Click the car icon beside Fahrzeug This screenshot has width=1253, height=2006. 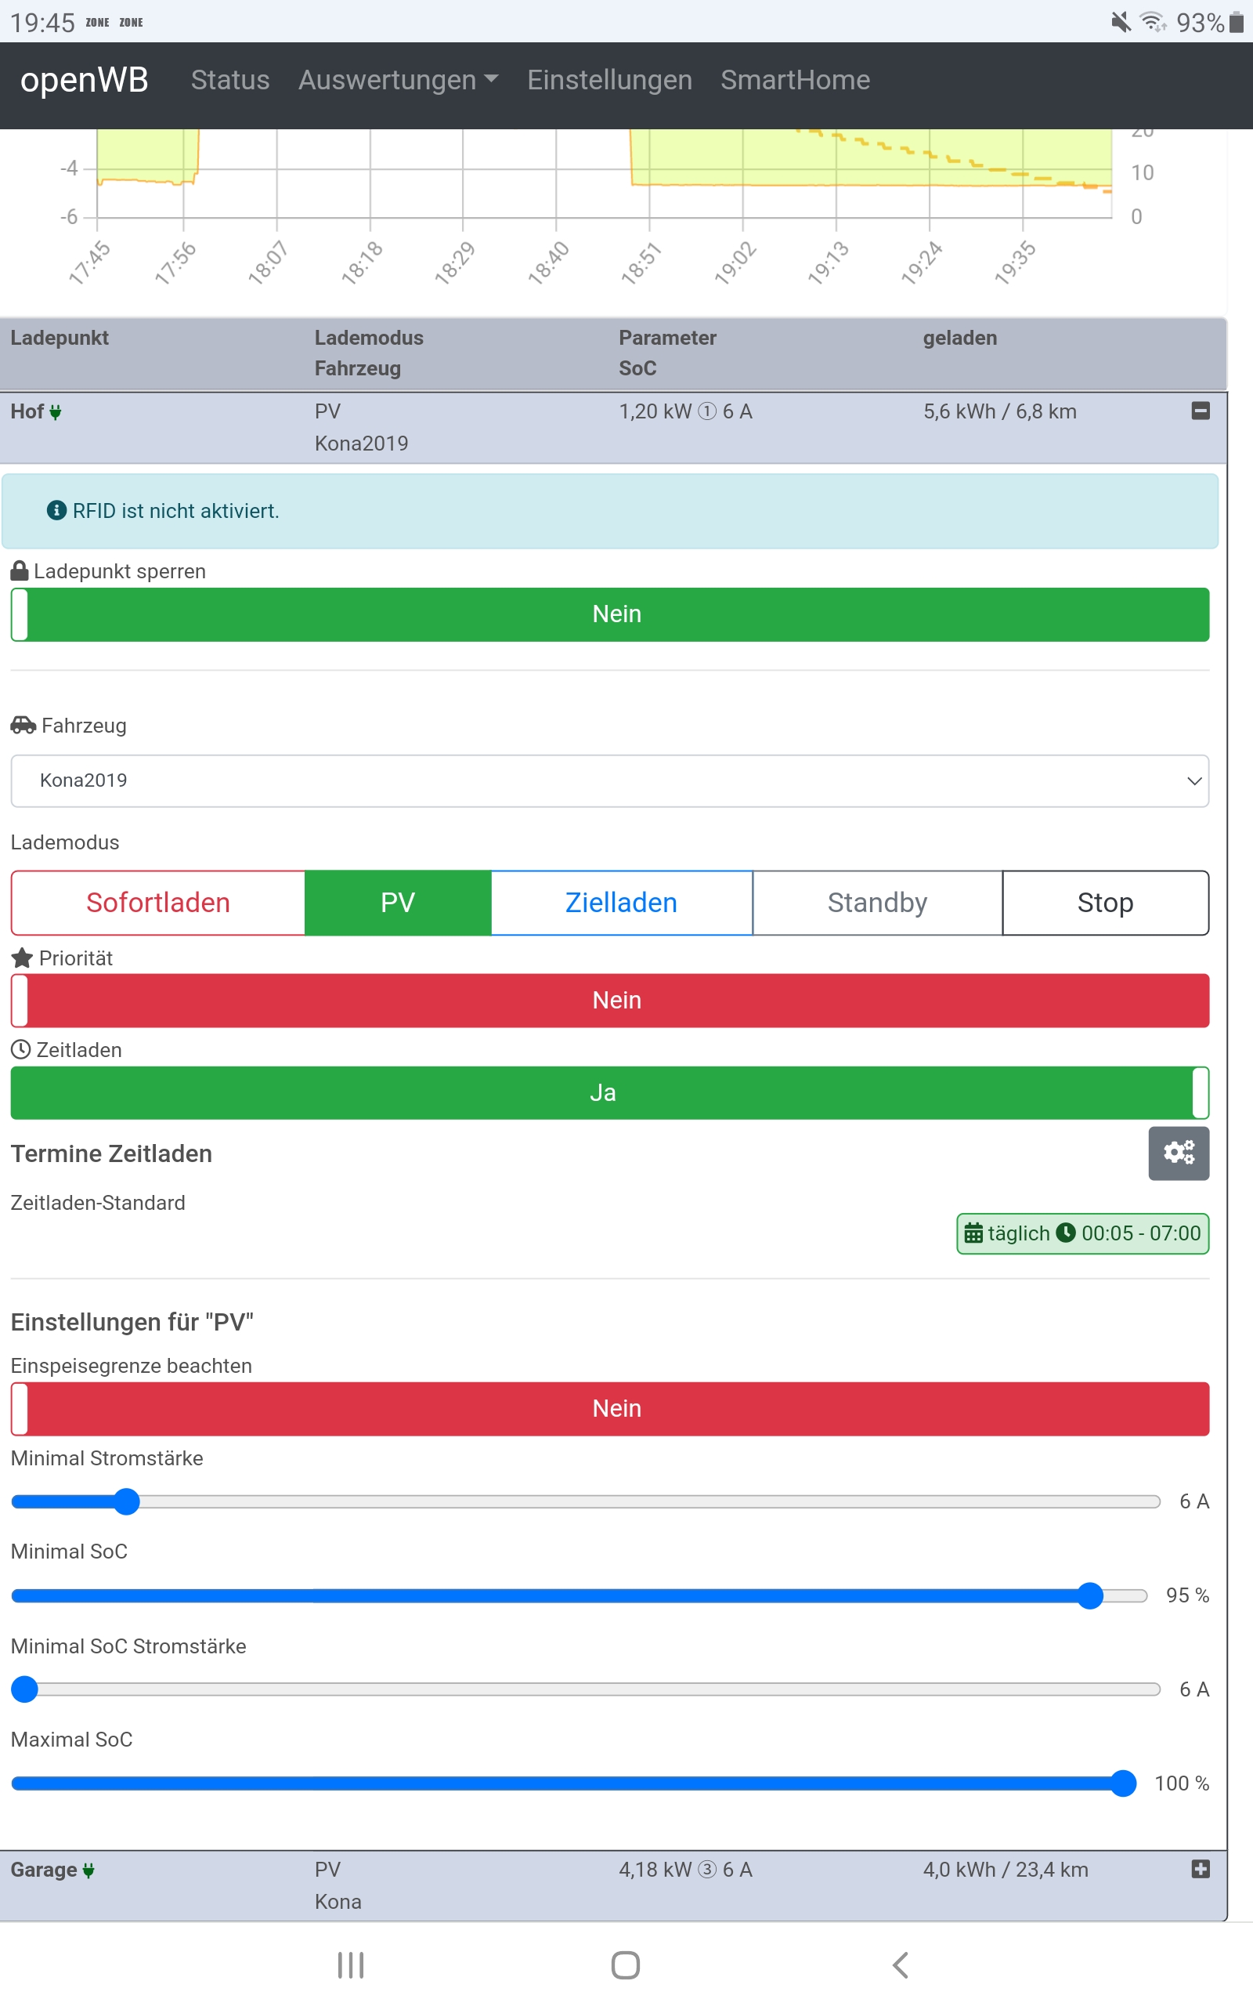pyautogui.click(x=23, y=725)
